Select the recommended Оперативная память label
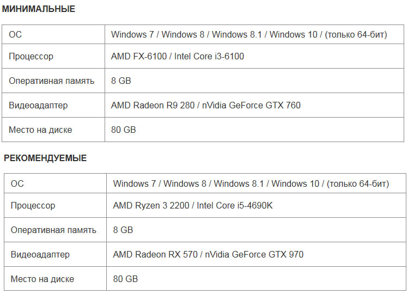 point(53,230)
